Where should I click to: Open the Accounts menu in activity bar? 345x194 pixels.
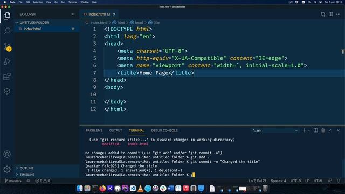(7, 154)
